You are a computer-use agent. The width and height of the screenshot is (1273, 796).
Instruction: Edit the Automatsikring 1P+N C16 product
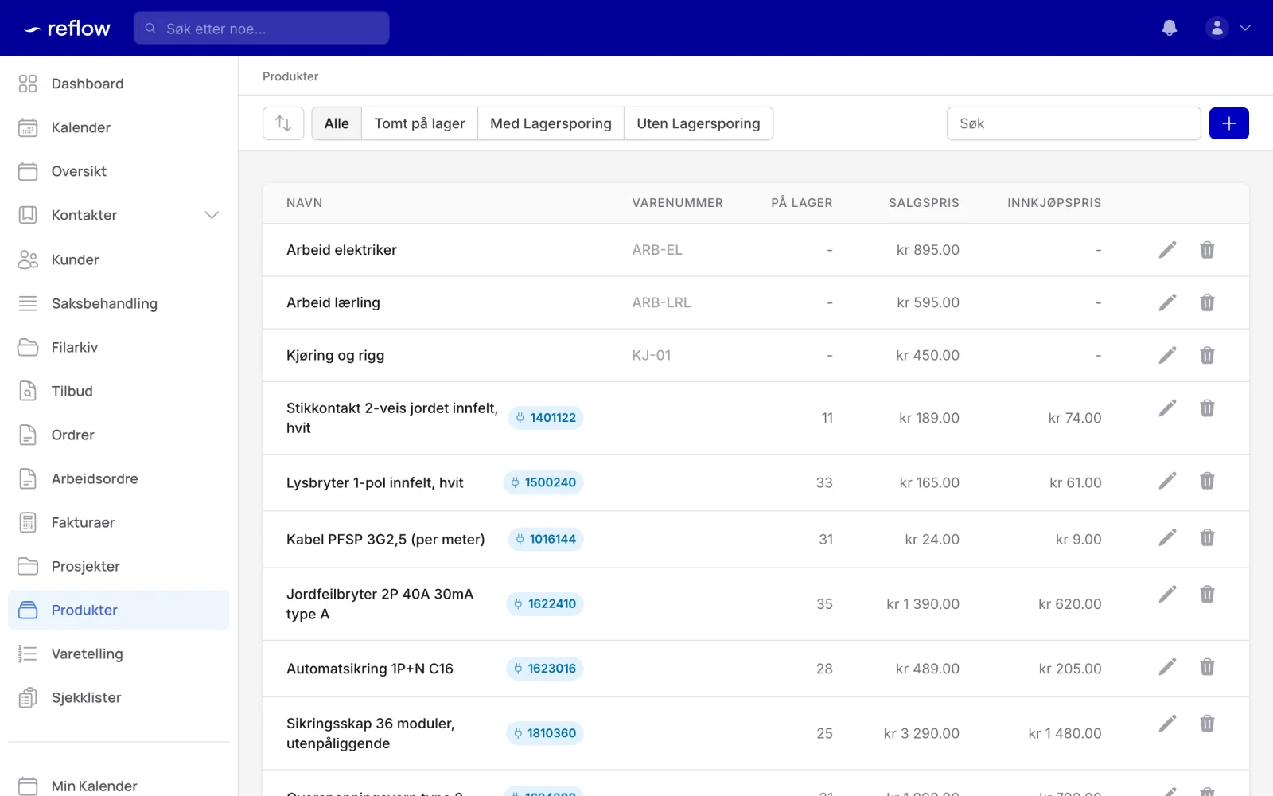[x=1167, y=667]
